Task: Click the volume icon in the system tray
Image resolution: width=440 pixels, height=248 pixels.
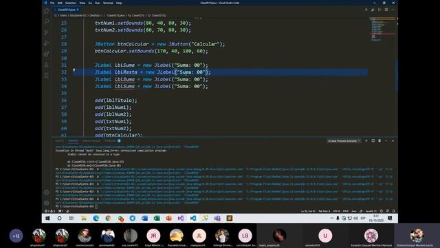Action: tap(355, 218)
